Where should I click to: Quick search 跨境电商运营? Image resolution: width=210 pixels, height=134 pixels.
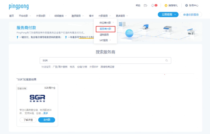108,67
